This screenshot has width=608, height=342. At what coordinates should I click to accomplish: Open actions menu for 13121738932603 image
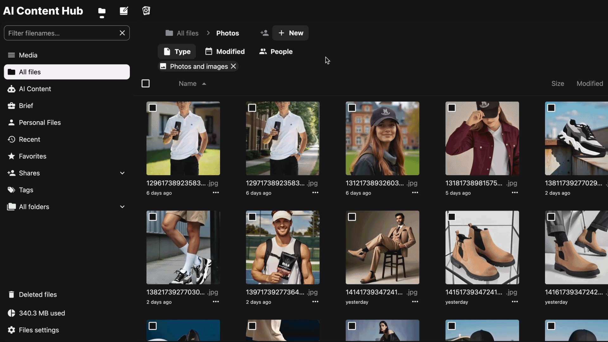(x=415, y=193)
